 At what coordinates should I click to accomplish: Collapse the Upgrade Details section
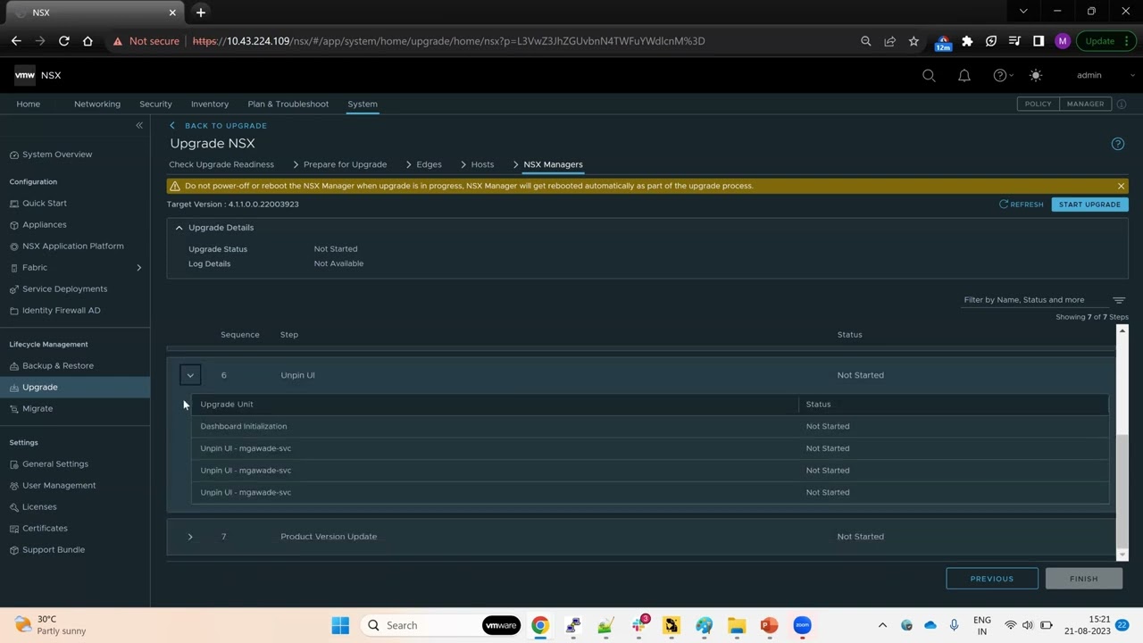(179, 227)
